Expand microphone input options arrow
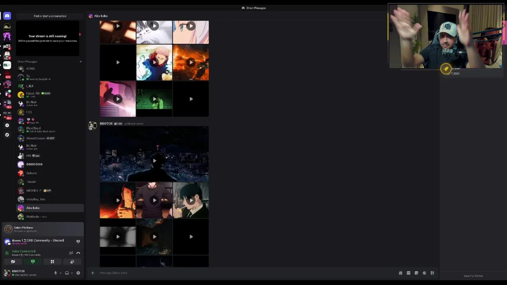This screenshot has height=285, width=507. [60, 273]
